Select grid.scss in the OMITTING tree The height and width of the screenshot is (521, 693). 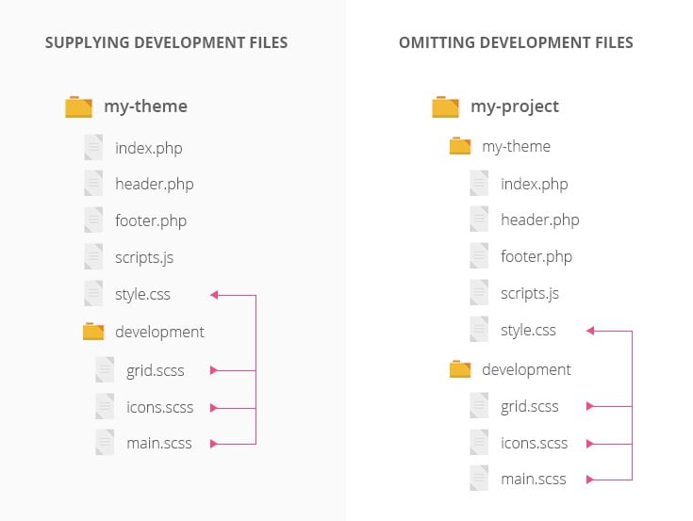530,407
